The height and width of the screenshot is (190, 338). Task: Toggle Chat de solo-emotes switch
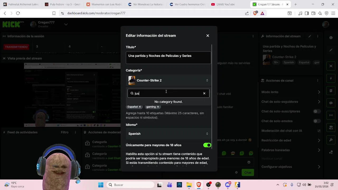[317, 121]
